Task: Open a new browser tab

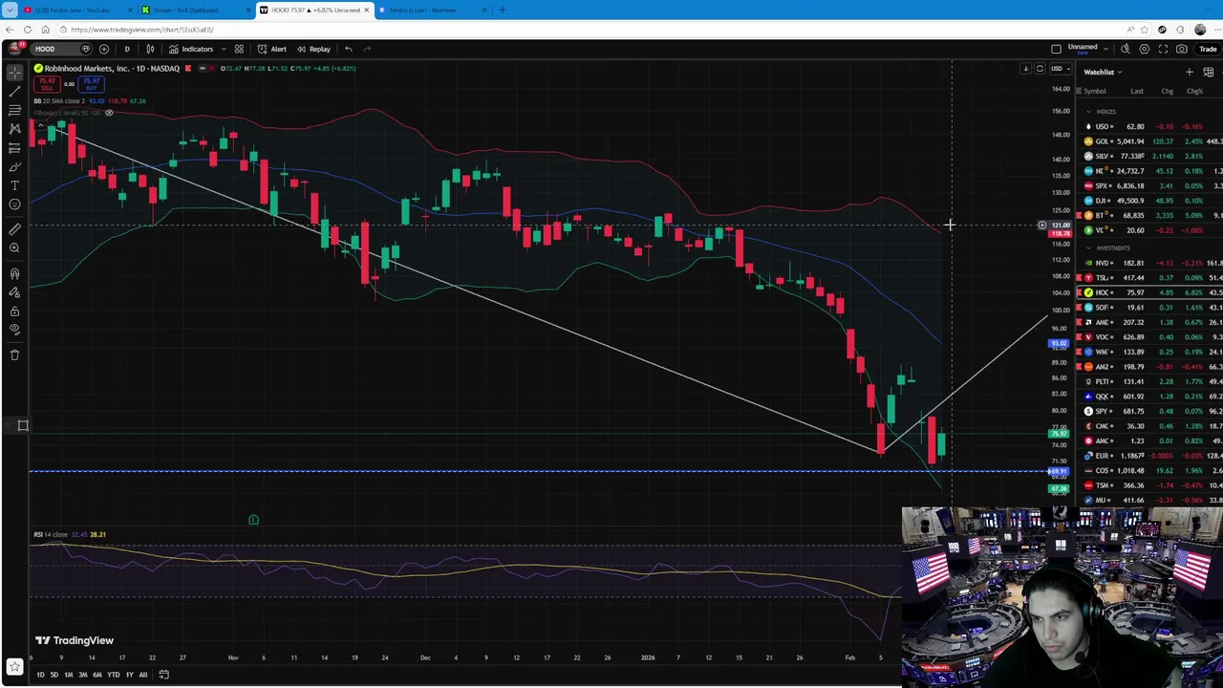Action: click(503, 10)
